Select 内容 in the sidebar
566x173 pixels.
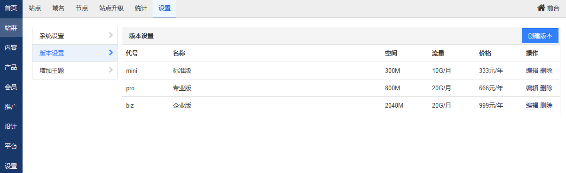[11, 47]
